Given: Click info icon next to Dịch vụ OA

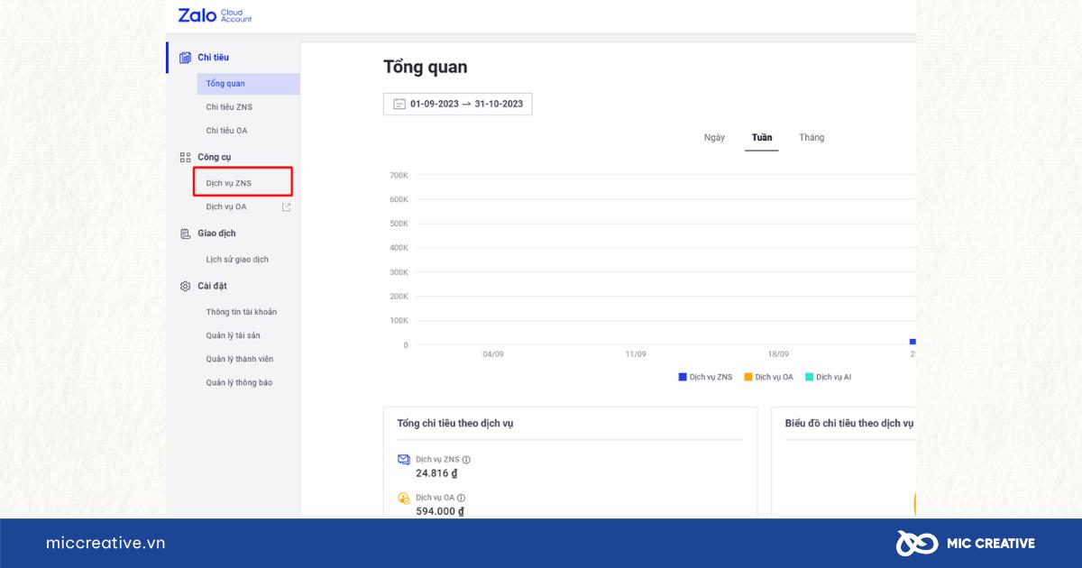Looking at the screenshot, I should 461,498.
